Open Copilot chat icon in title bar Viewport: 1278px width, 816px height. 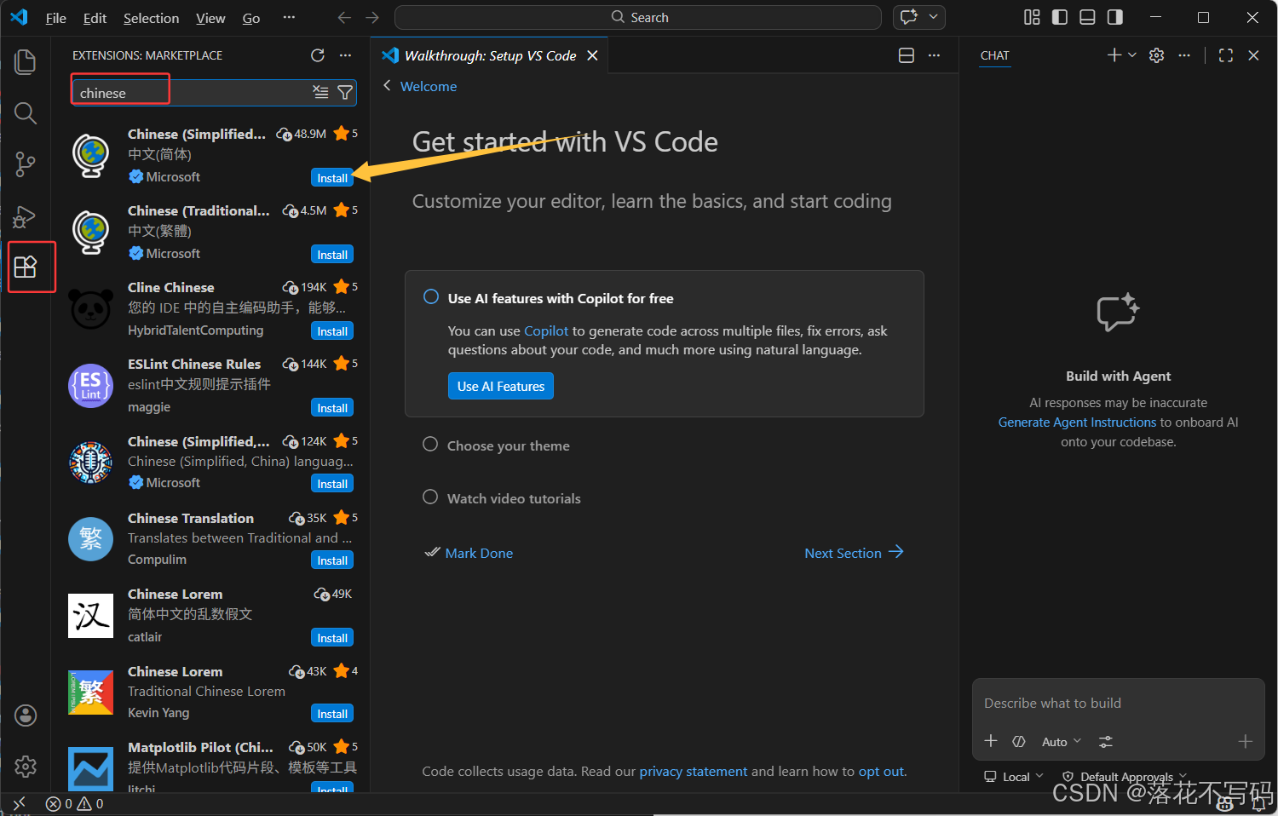click(909, 17)
